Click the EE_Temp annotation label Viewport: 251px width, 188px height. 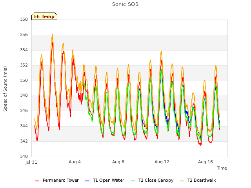coord(44,16)
